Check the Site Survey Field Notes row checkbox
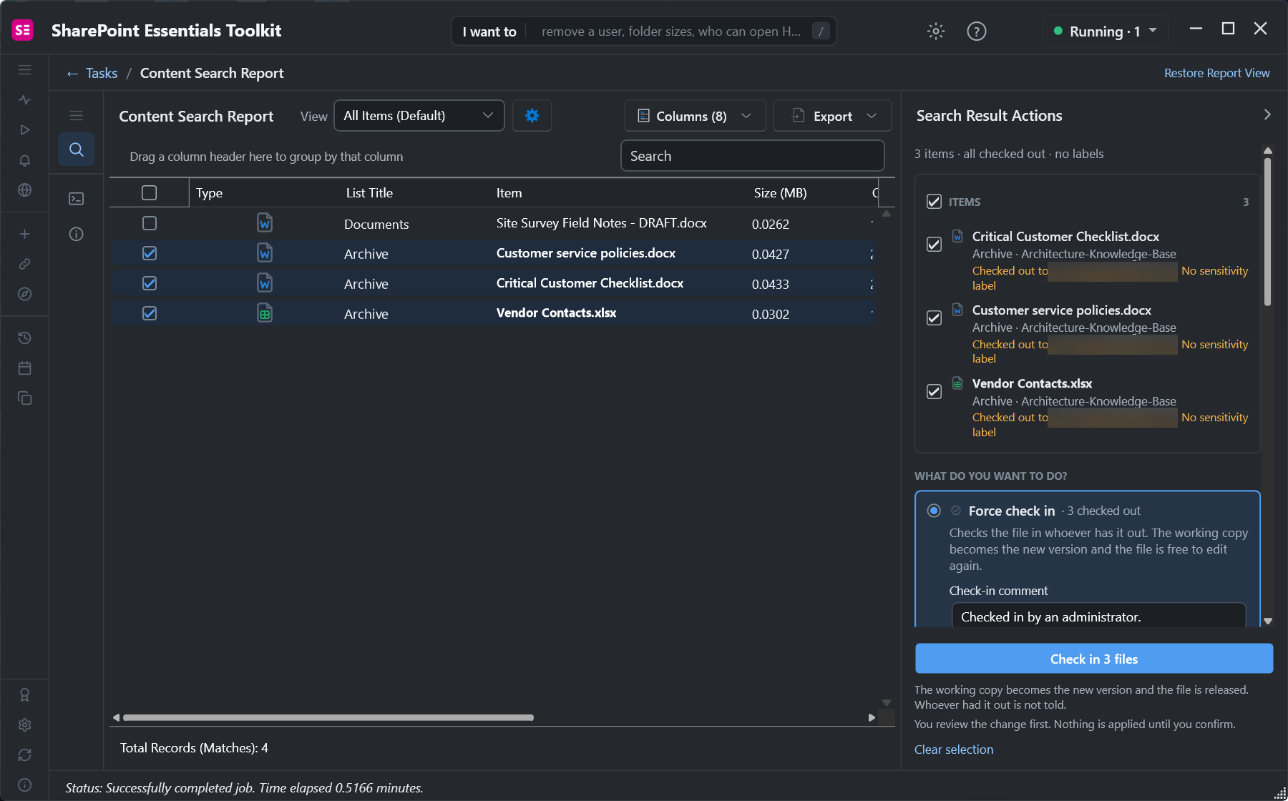Image resolution: width=1288 pixels, height=801 pixels. pyautogui.click(x=150, y=223)
